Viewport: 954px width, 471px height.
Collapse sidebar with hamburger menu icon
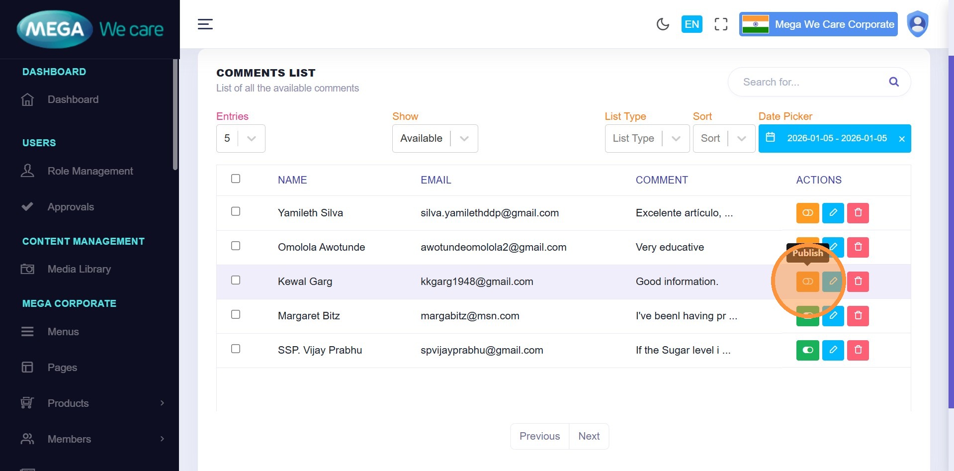point(205,24)
